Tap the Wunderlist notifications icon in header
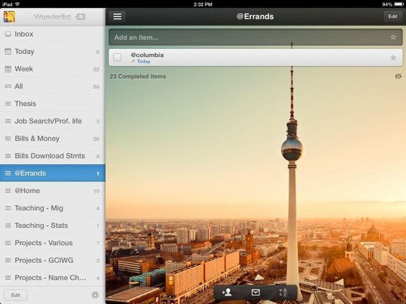Viewport: 406px width, 304px height. coord(81,17)
